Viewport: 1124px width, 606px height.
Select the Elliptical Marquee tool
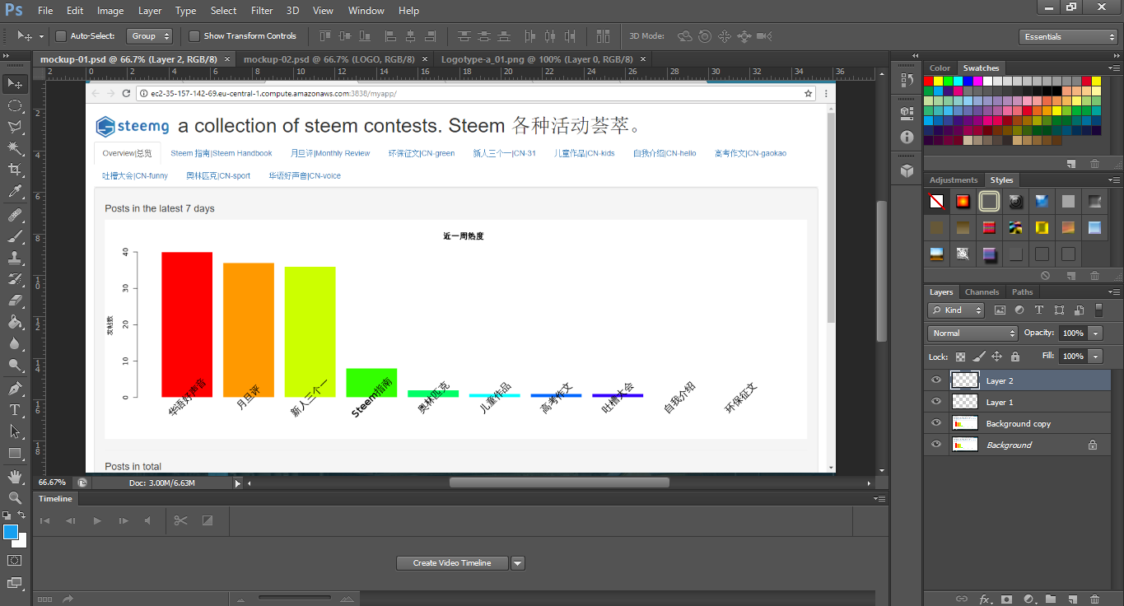(15, 105)
